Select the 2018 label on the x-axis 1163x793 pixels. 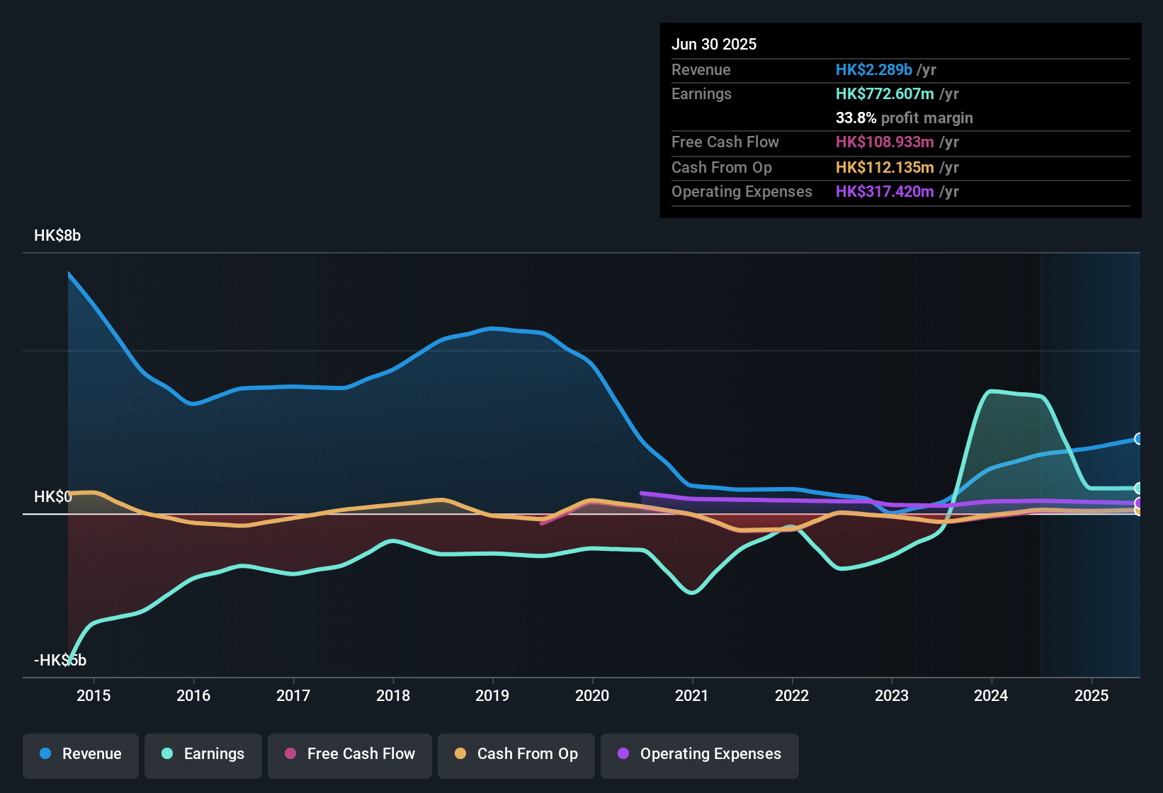click(393, 695)
